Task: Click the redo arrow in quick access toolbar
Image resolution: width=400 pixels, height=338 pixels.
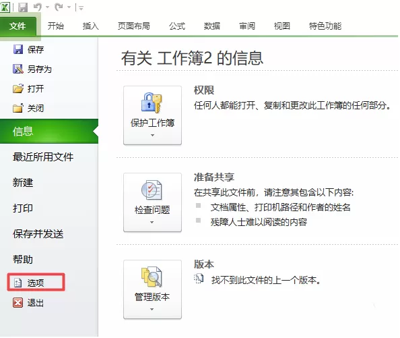Action: [59, 7]
